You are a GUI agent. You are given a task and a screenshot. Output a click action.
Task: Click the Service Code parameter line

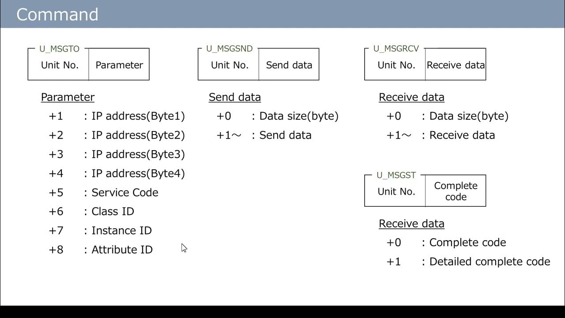(x=124, y=193)
